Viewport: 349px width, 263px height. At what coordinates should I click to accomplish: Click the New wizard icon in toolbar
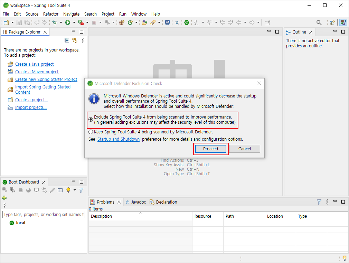coord(6,22)
